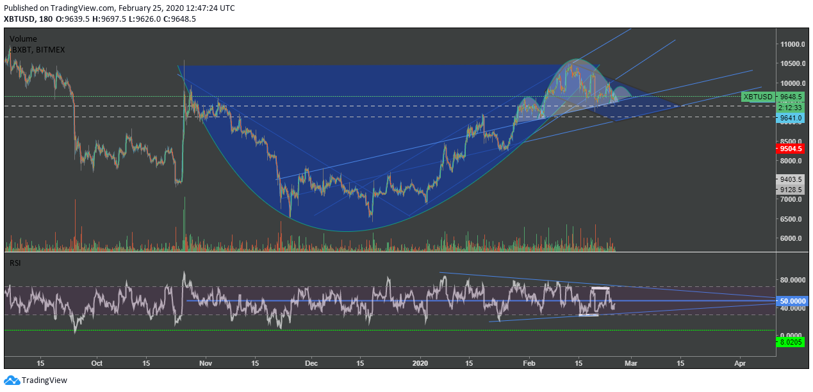This screenshot has height=392, width=813.
Task: Click the 11000.0 price axis value
Action: coord(792,45)
